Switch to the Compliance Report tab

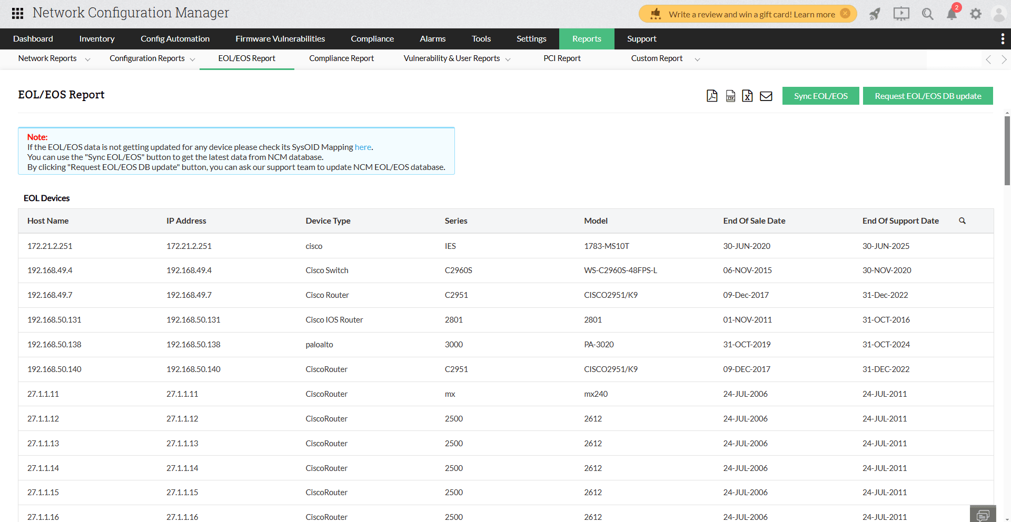341,58
